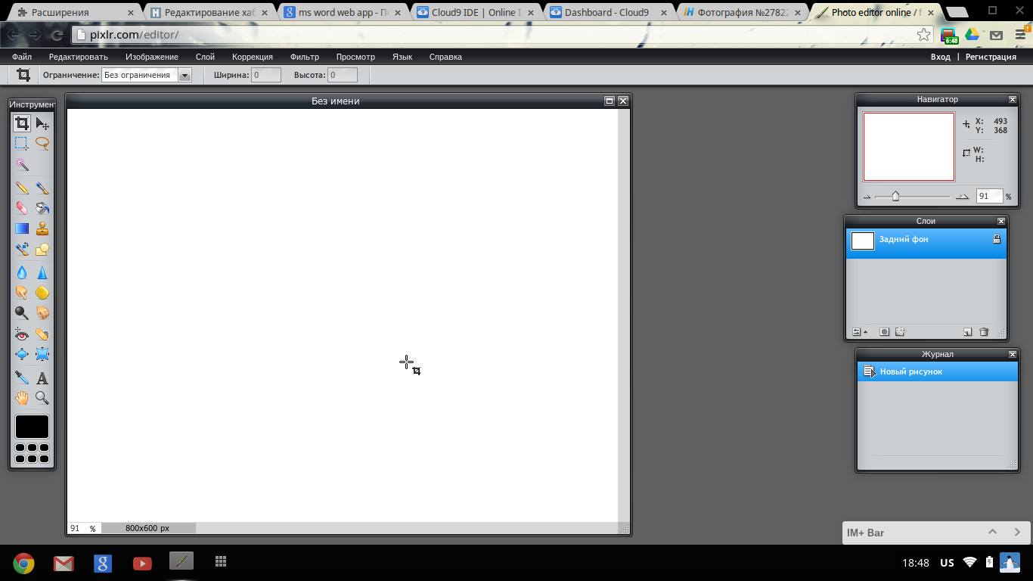The image size is (1033, 581).
Task: Select the Paint Bucket tool
Action: tap(42, 208)
